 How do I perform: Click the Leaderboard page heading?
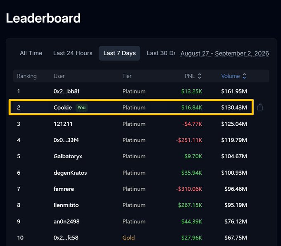click(x=43, y=18)
